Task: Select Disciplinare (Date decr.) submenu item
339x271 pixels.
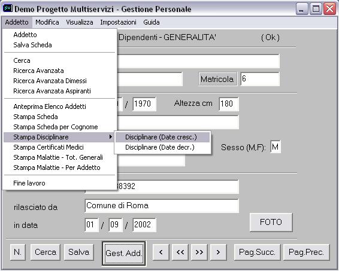Action: (x=162, y=147)
